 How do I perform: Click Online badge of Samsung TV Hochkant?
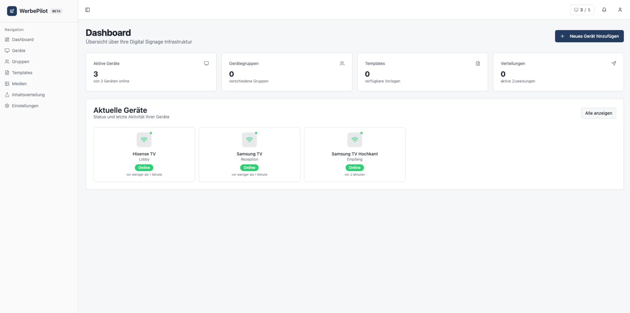point(355,167)
